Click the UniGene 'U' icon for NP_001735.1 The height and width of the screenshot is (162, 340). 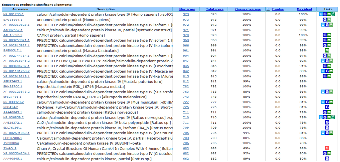click(321, 14)
